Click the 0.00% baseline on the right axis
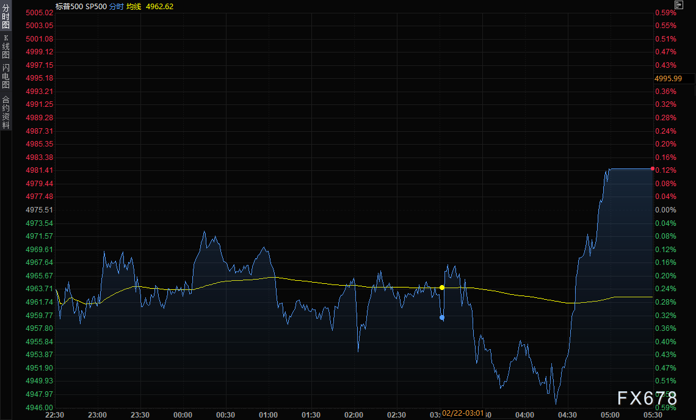 pyautogui.click(x=665, y=210)
